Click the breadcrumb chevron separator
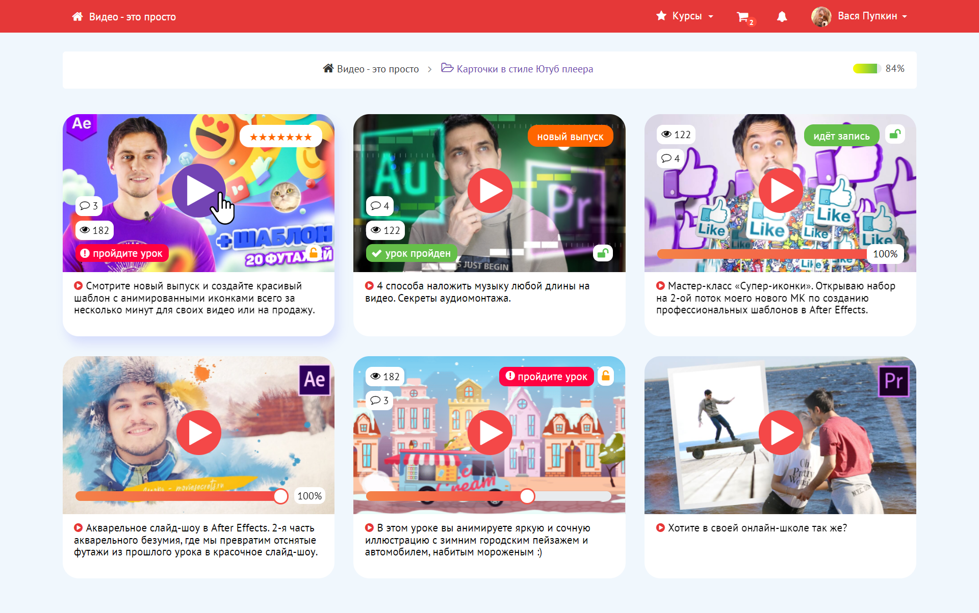Image resolution: width=979 pixels, height=613 pixels. (430, 69)
